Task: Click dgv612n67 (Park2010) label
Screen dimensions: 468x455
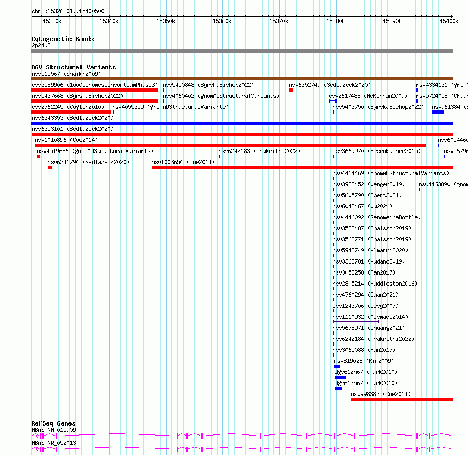Action: click(366, 372)
